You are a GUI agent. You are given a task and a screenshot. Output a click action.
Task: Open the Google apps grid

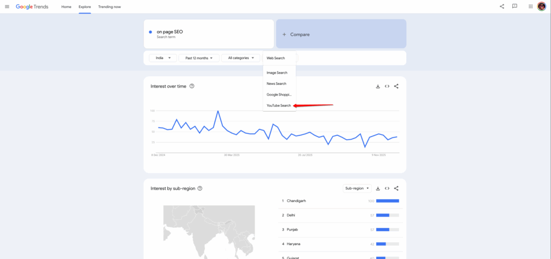point(531,6)
